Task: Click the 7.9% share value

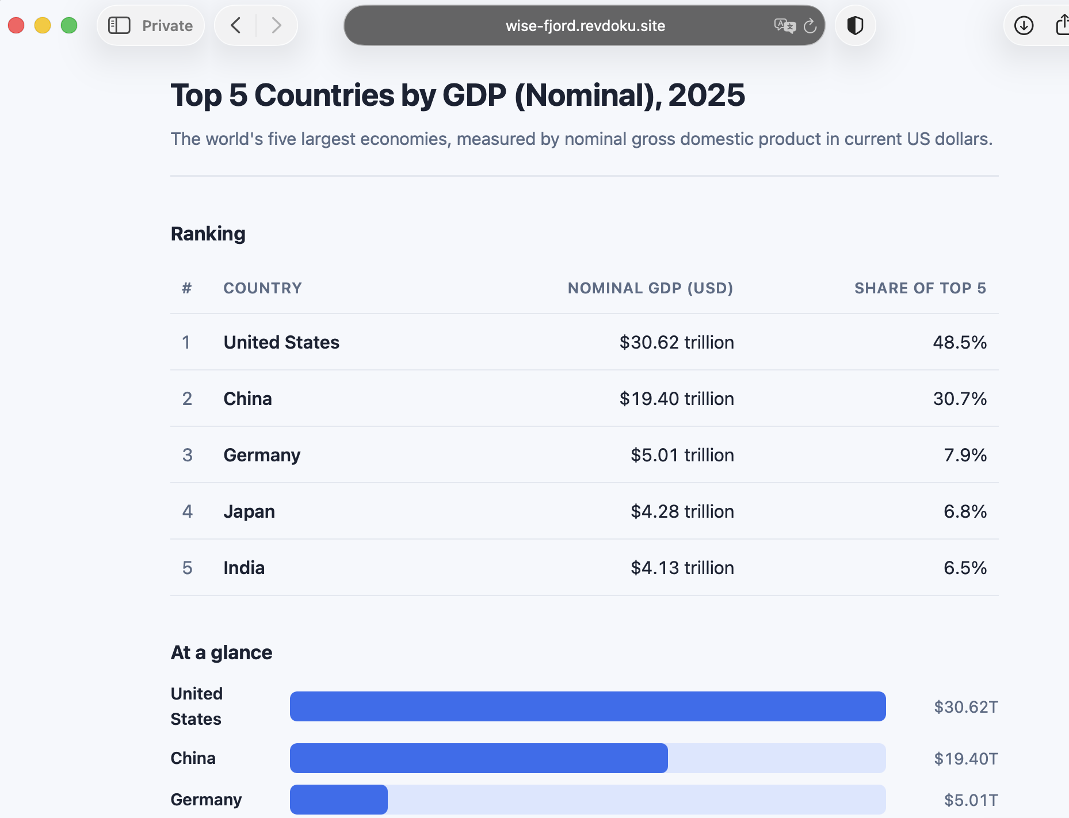Action: tap(965, 455)
